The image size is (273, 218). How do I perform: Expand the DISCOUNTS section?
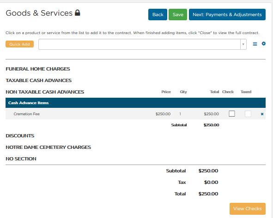[20, 136]
